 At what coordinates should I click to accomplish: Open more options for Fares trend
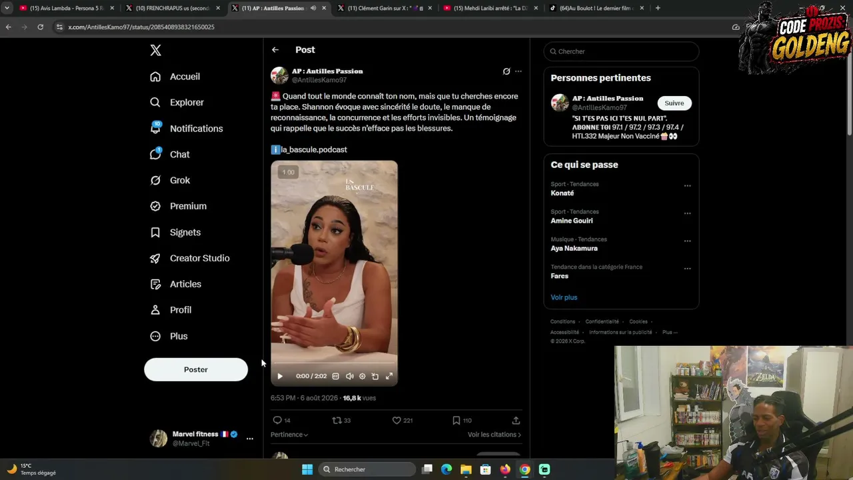click(x=687, y=269)
